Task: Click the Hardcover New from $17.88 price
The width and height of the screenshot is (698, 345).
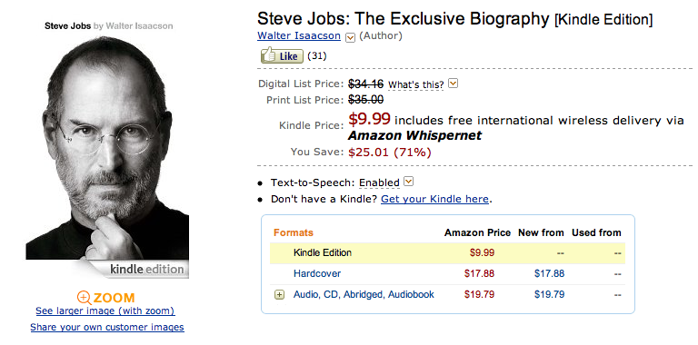Action: [549, 273]
